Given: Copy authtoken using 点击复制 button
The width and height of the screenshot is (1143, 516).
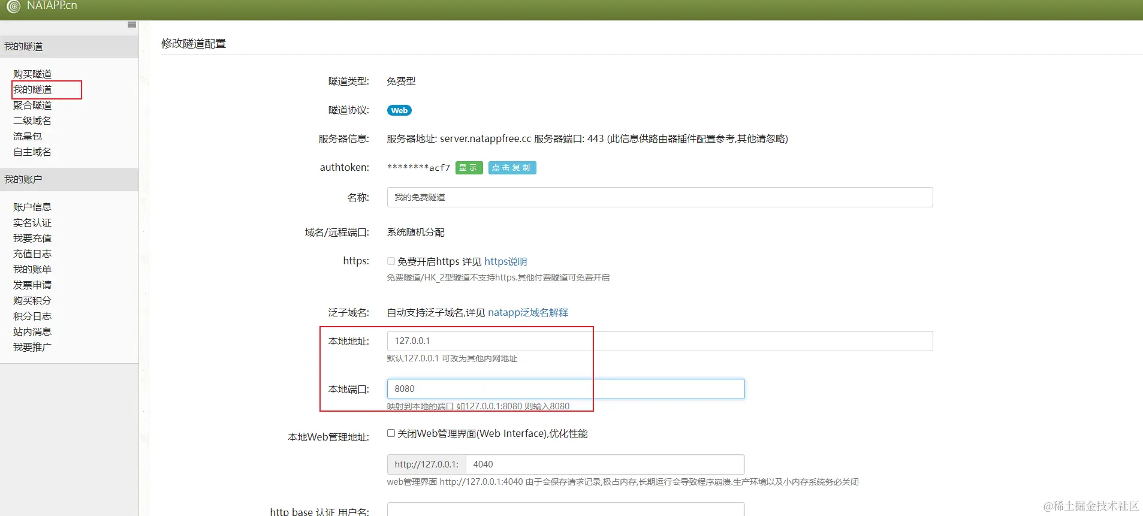Looking at the screenshot, I should (x=512, y=168).
